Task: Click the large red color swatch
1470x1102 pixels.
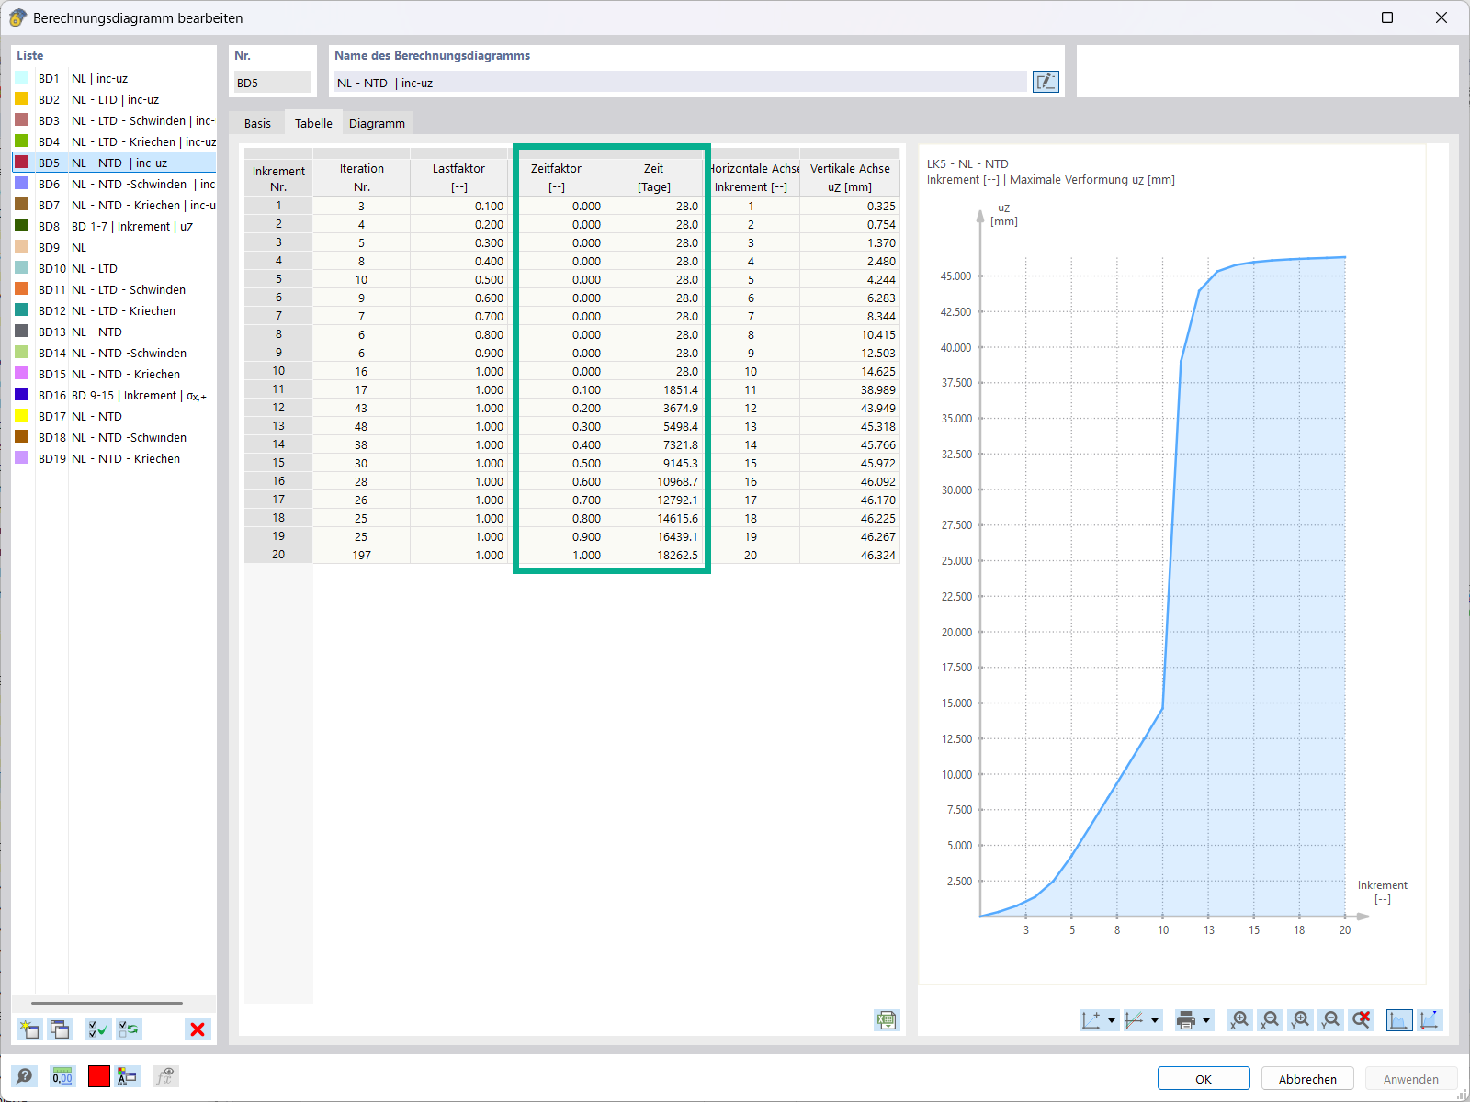Action: [99, 1076]
